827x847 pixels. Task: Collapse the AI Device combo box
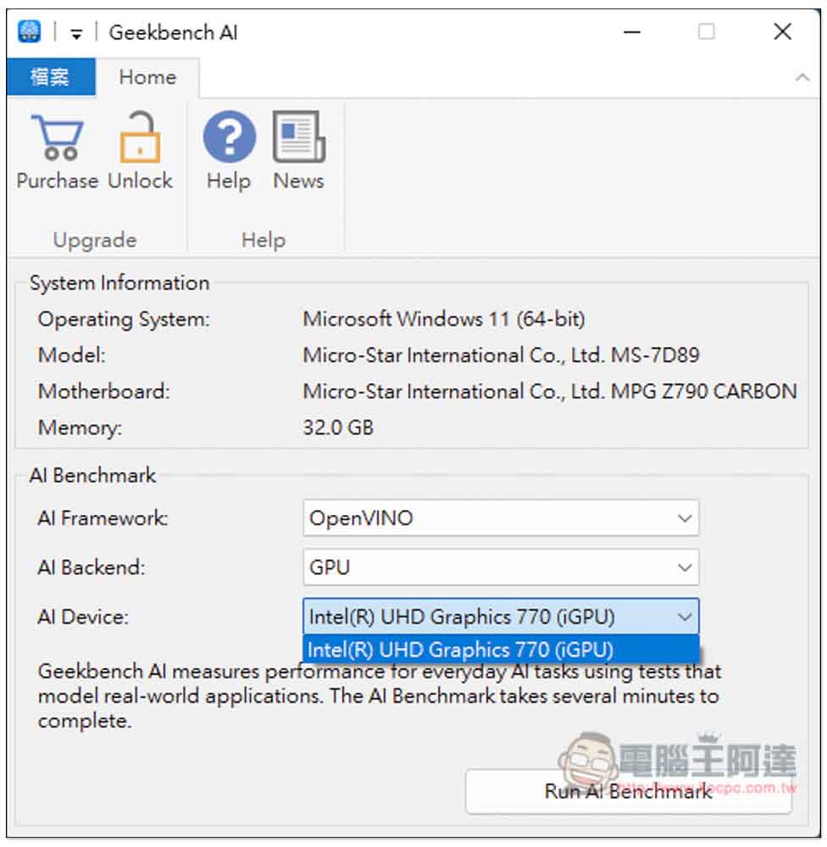pyautogui.click(x=501, y=617)
